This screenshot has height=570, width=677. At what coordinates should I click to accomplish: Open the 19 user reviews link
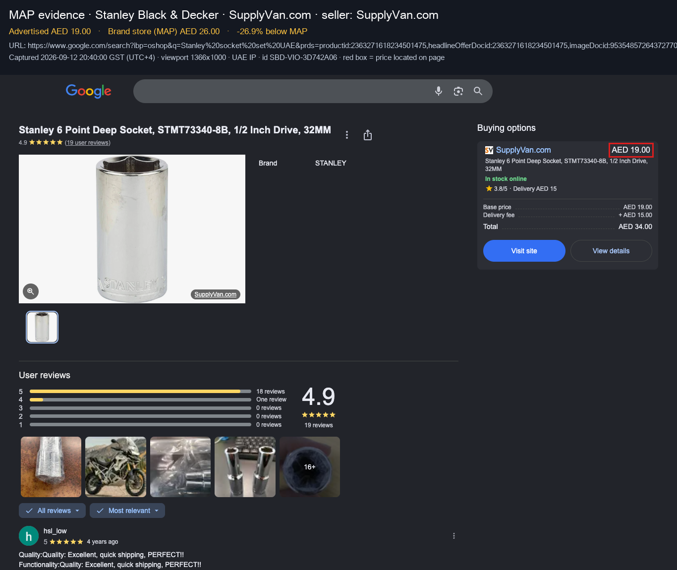coord(88,143)
